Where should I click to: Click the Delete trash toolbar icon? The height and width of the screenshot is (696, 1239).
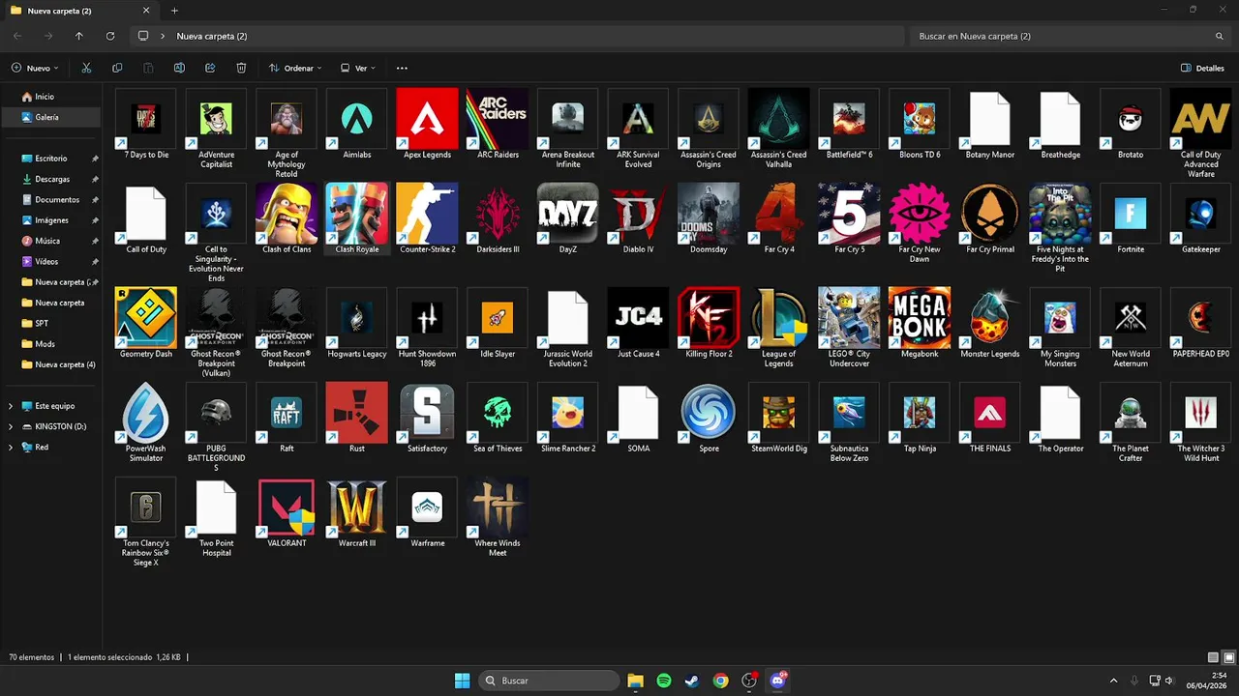pyautogui.click(x=241, y=68)
